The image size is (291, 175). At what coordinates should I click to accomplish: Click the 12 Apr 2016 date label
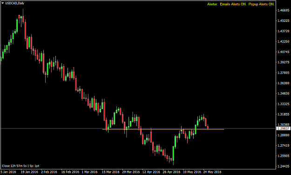[151, 172]
